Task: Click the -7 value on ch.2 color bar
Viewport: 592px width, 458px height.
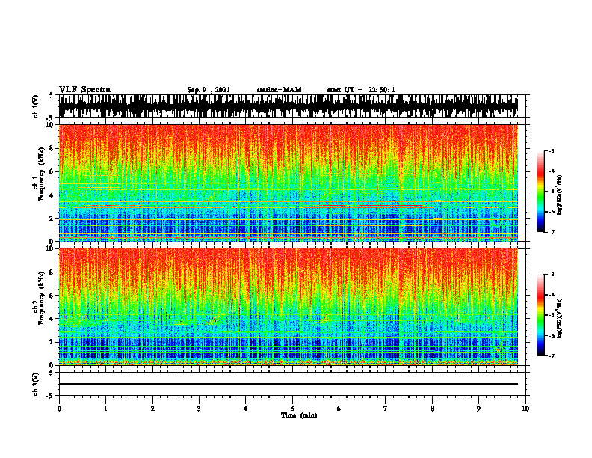Action: click(552, 355)
